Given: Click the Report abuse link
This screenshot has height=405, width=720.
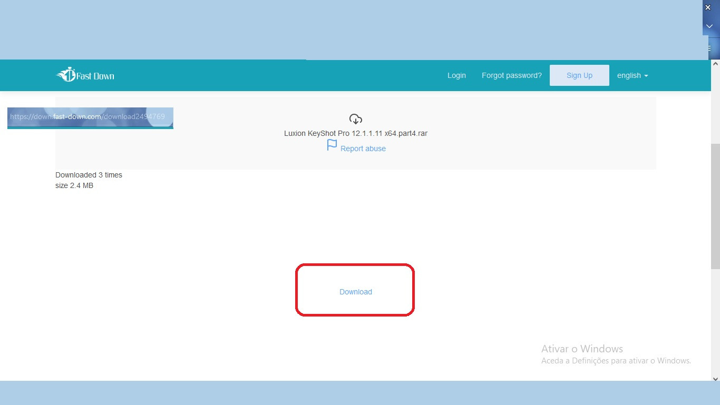Looking at the screenshot, I should click(363, 149).
